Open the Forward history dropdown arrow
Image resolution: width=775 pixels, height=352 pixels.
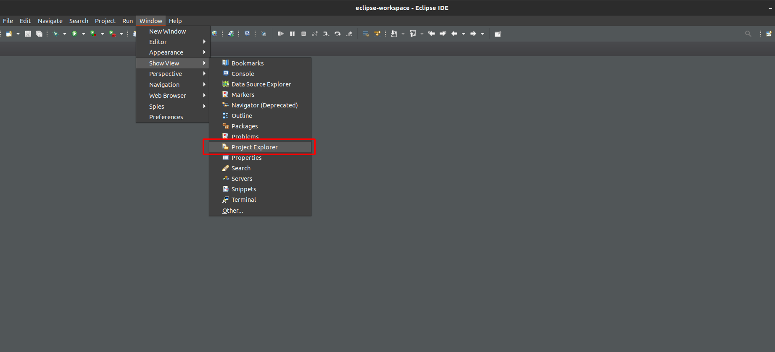click(482, 34)
